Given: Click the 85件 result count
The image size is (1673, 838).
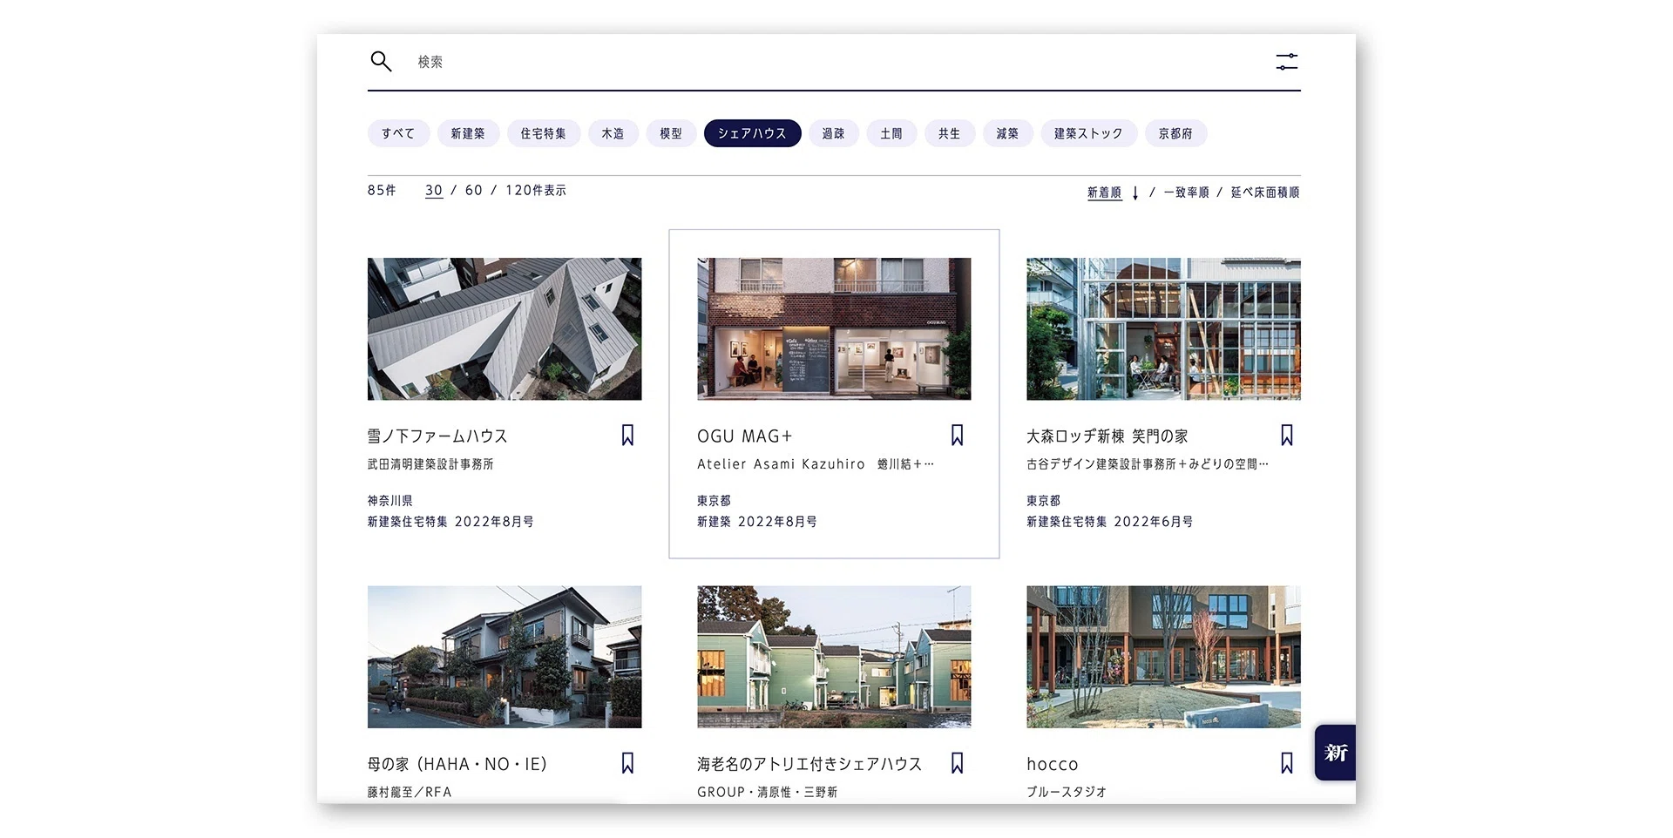Looking at the screenshot, I should pos(382,190).
